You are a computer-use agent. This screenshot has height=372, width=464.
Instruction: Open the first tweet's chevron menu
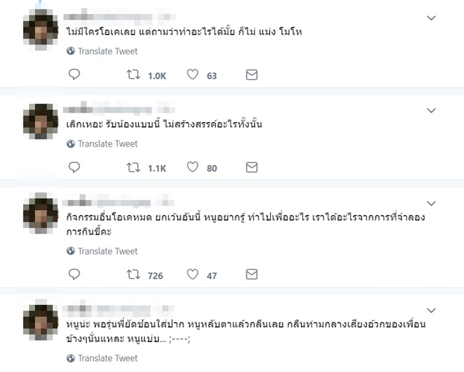[x=431, y=18]
